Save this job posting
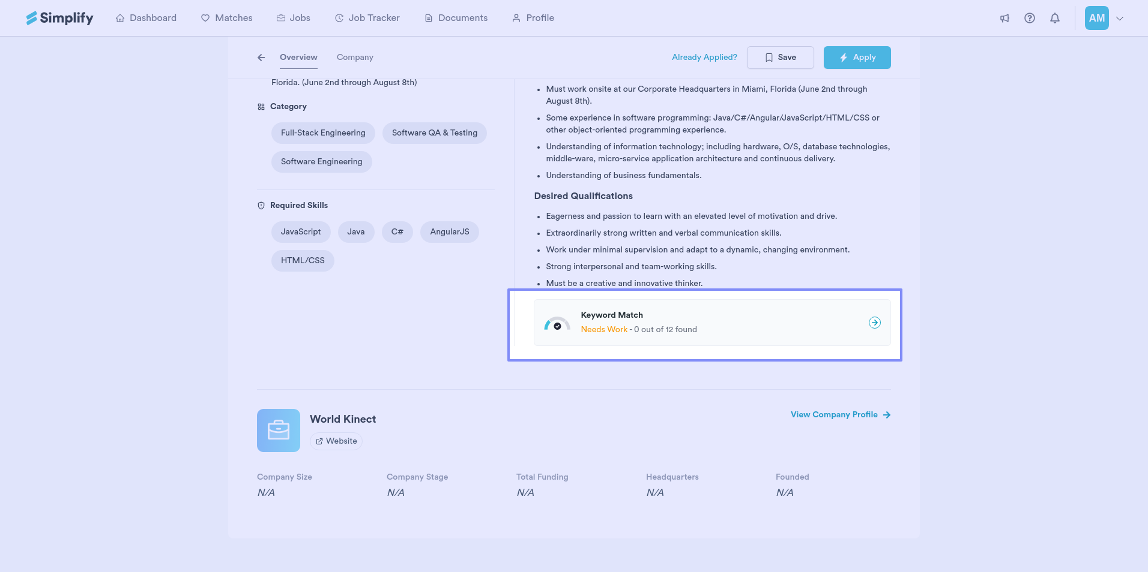Image resolution: width=1148 pixels, height=572 pixels. coord(780,58)
